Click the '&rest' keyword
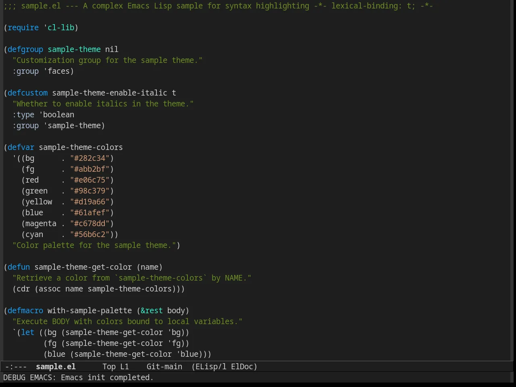This screenshot has height=387, width=516. [x=152, y=310]
